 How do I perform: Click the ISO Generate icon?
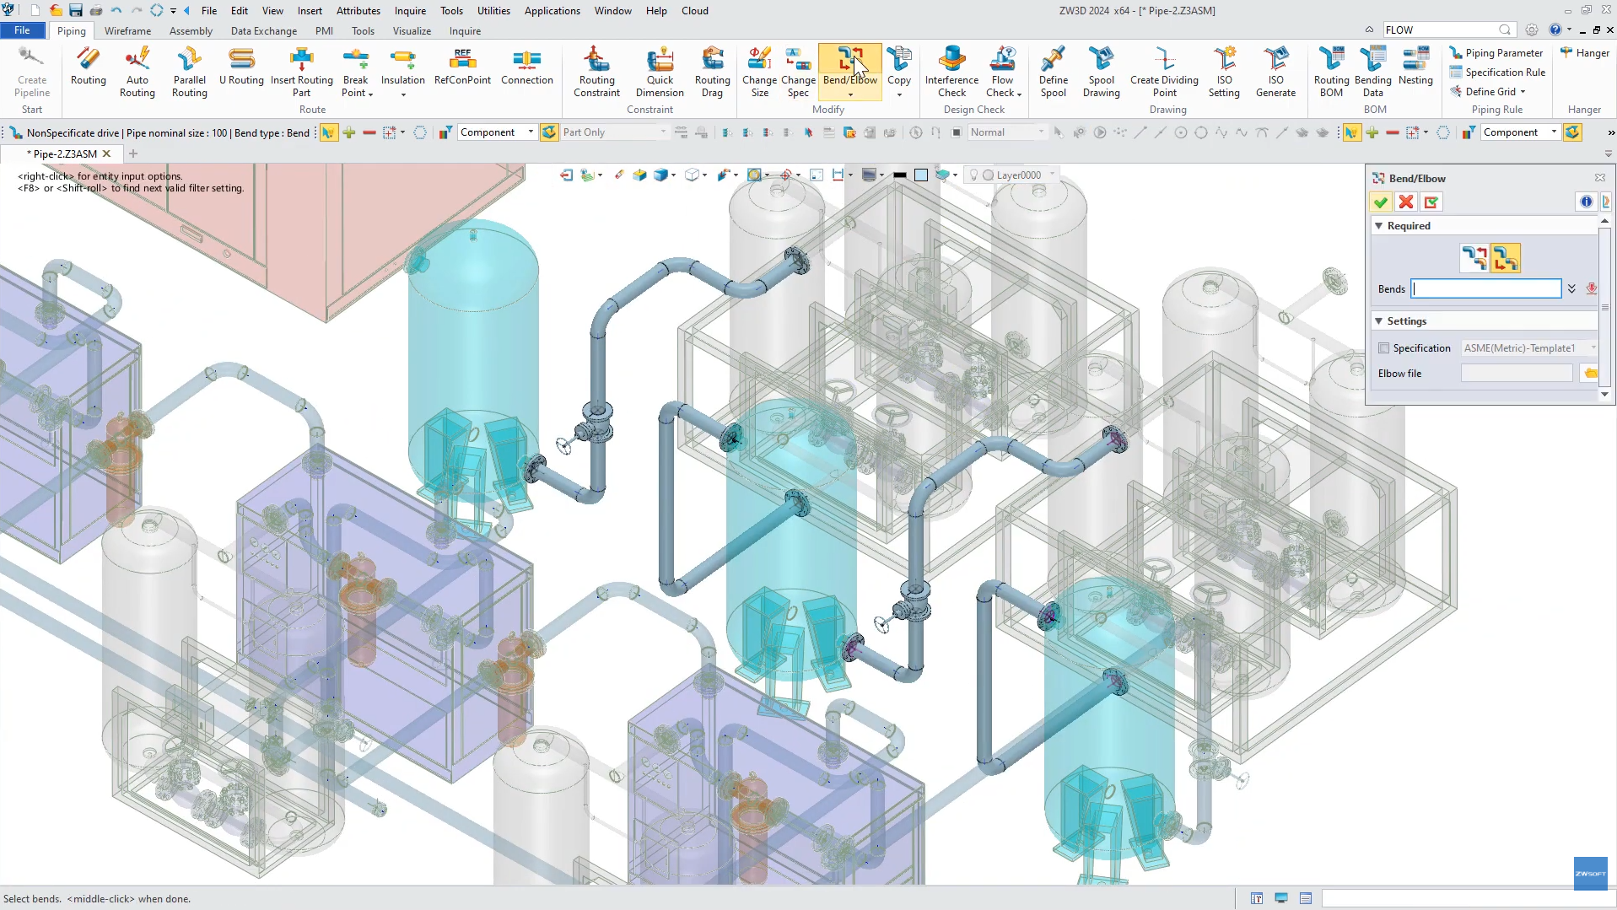(x=1275, y=73)
